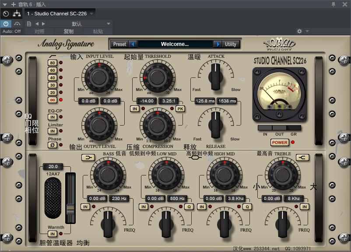The image size is (351, 252).
Task: Click the 3.8 Khz high mid frequency field
Action: tap(236, 199)
